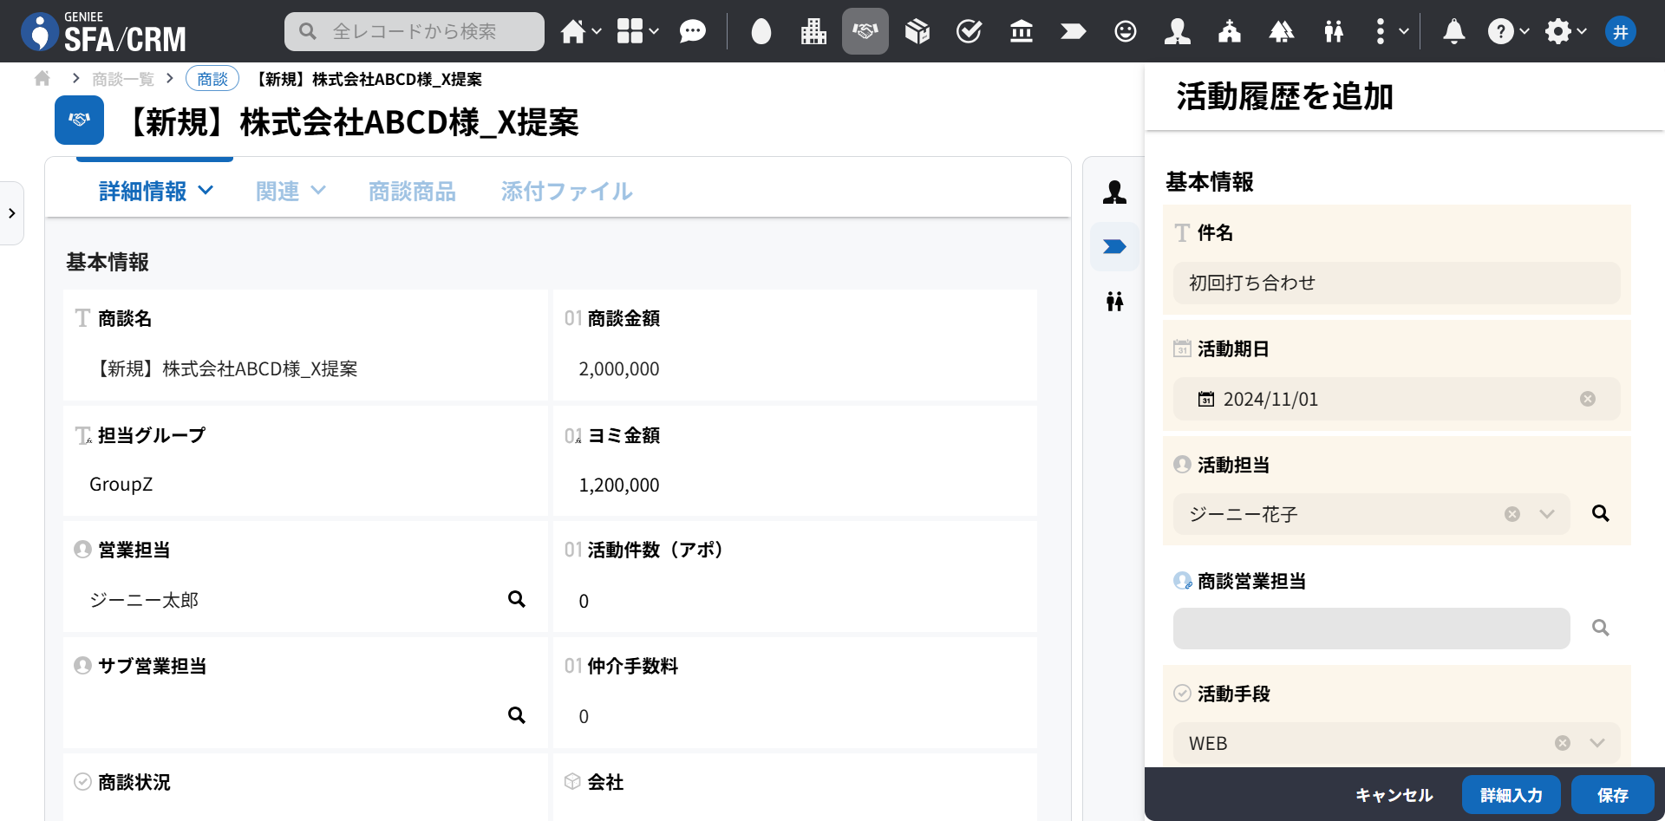
Task: Expand the home dropdown chevron
Action: [x=597, y=32]
